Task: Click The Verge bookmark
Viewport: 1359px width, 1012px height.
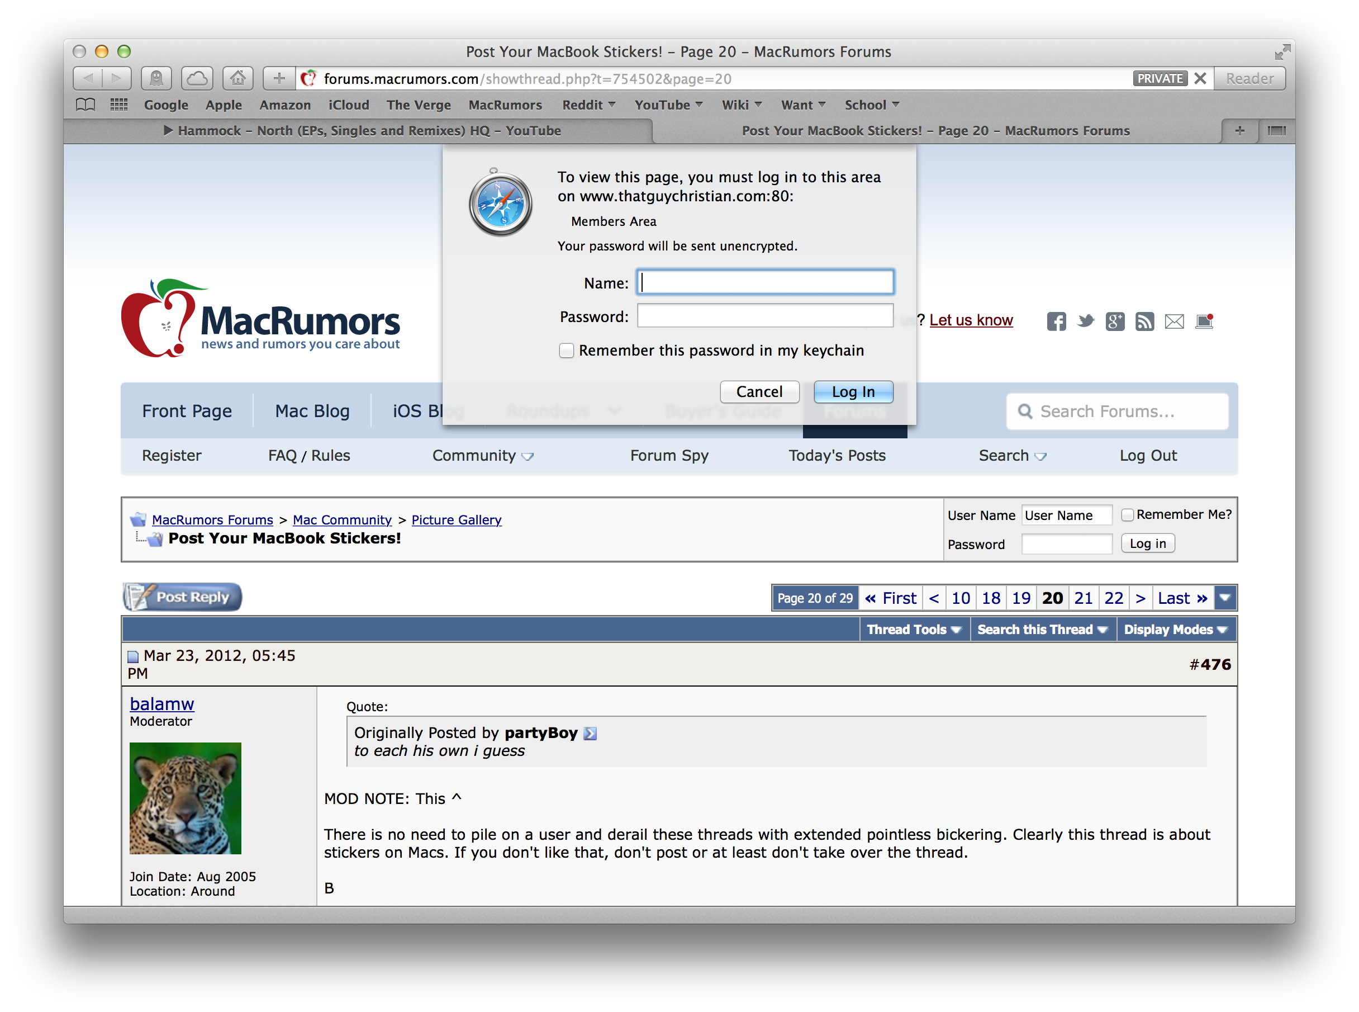Action: [x=418, y=105]
